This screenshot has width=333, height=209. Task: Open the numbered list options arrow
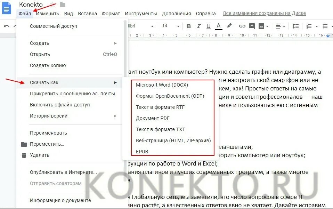click(x=316, y=26)
